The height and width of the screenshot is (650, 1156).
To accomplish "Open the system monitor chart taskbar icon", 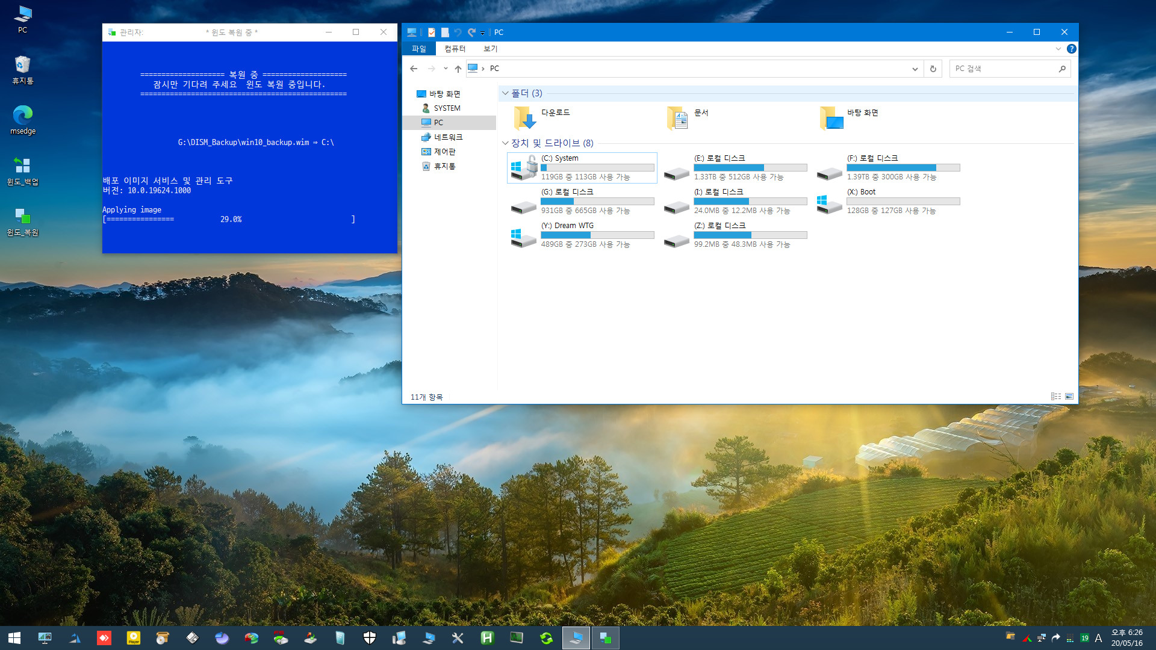I will (517, 638).
